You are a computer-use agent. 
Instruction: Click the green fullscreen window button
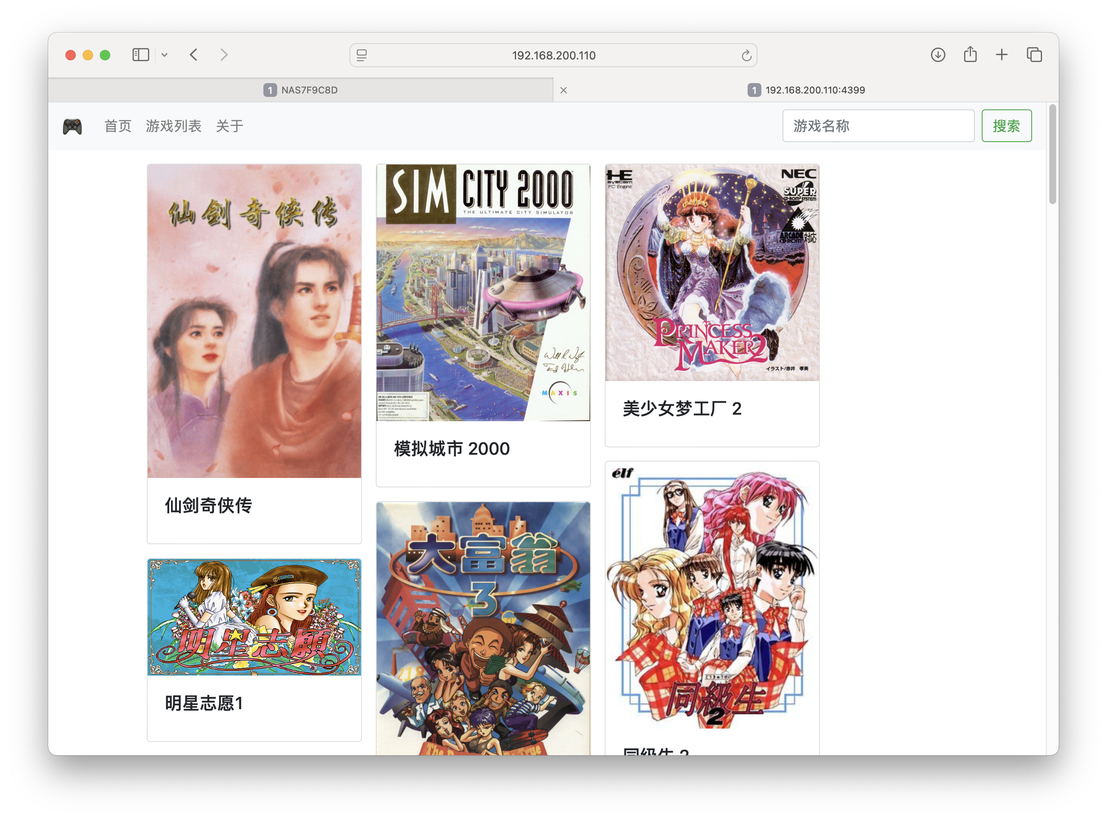(x=105, y=55)
